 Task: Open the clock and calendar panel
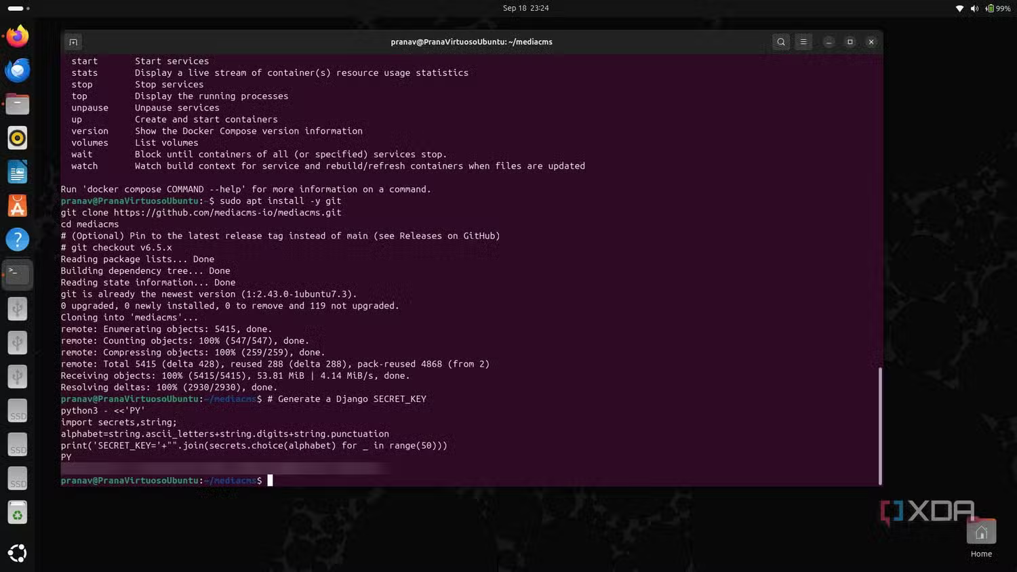pos(525,8)
